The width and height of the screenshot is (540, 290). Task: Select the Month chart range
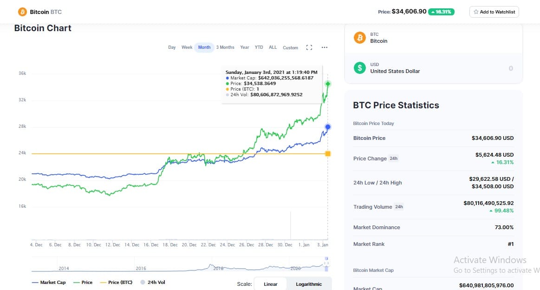[x=204, y=47]
